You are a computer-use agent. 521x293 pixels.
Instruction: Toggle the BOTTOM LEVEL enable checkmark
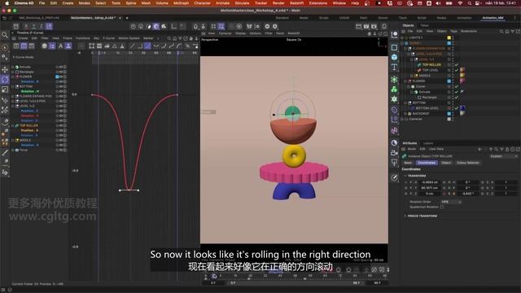coord(456,108)
